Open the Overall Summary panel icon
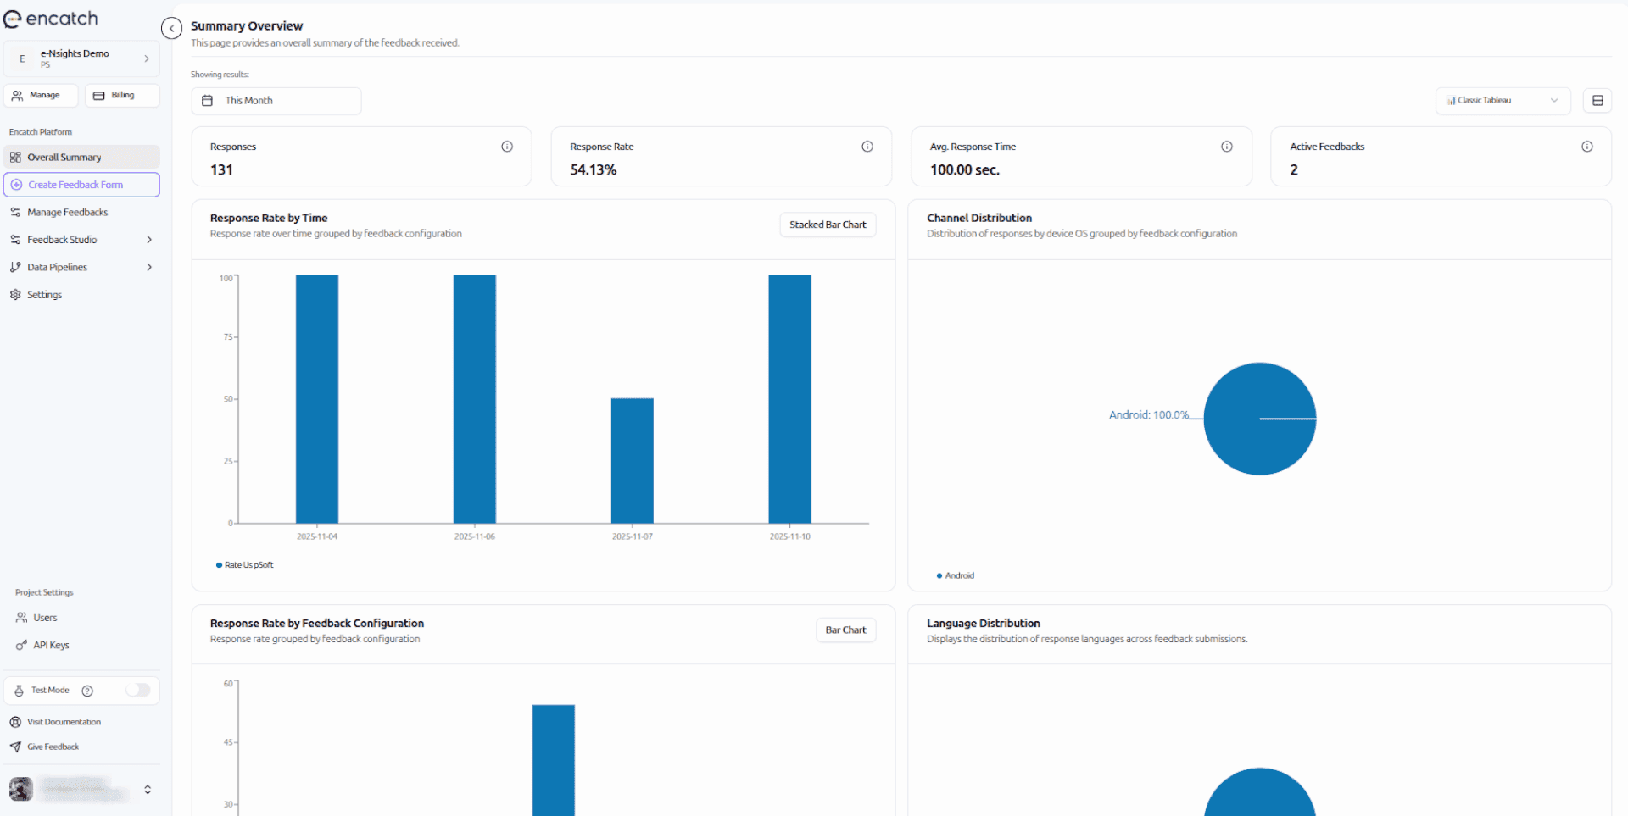This screenshot has height=816, width=1628. (15, 157)
